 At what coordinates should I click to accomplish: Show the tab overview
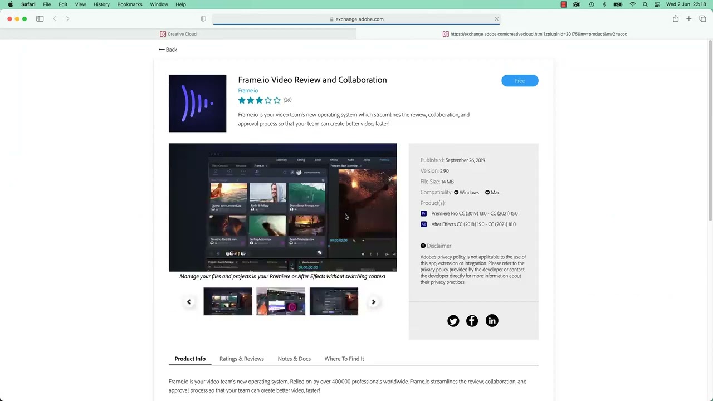(x=702, y=19)
